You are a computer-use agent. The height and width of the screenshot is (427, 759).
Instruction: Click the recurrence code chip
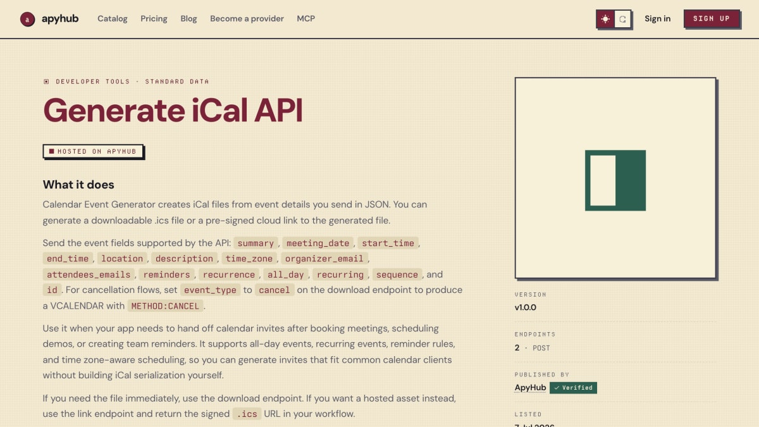point(229,275)
